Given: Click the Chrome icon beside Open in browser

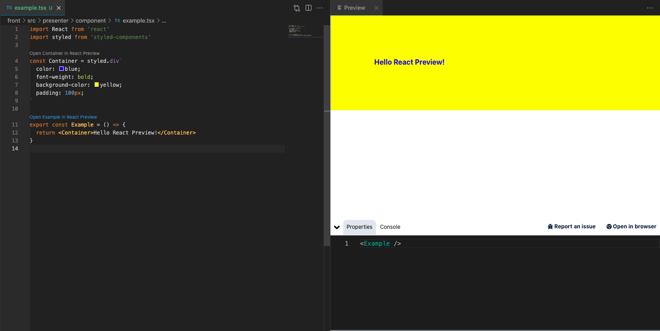Looking at the screenshot, I should 609,227.
